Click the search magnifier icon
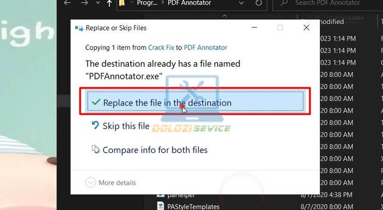The width and height of the screenshot is (383, 210). tap(284, 3)
